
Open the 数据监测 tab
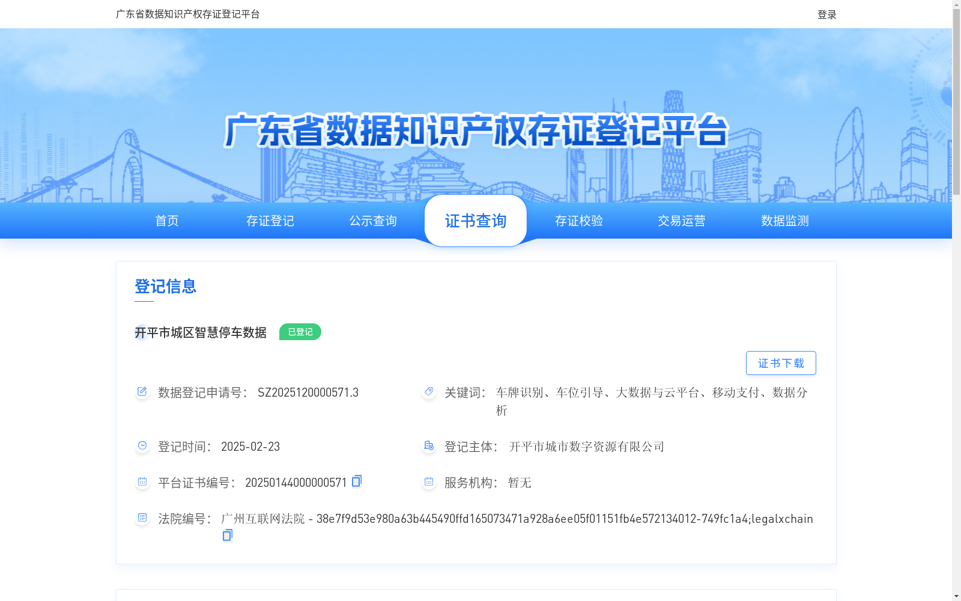[x=785, y=221]
